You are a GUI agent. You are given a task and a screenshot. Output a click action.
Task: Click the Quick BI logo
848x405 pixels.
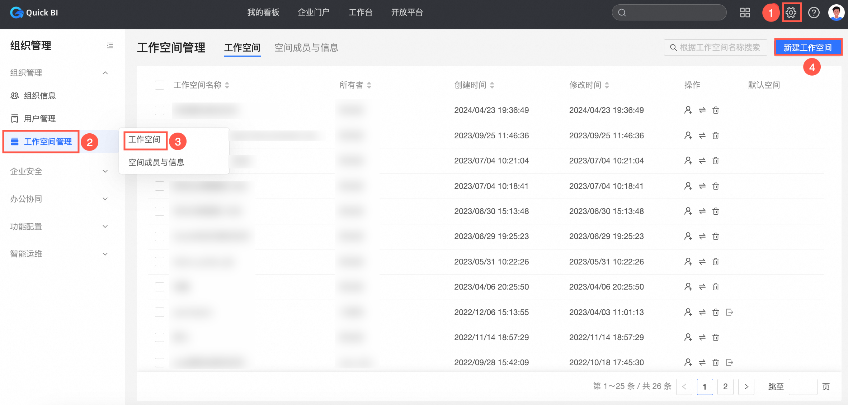tap(34, 13)
